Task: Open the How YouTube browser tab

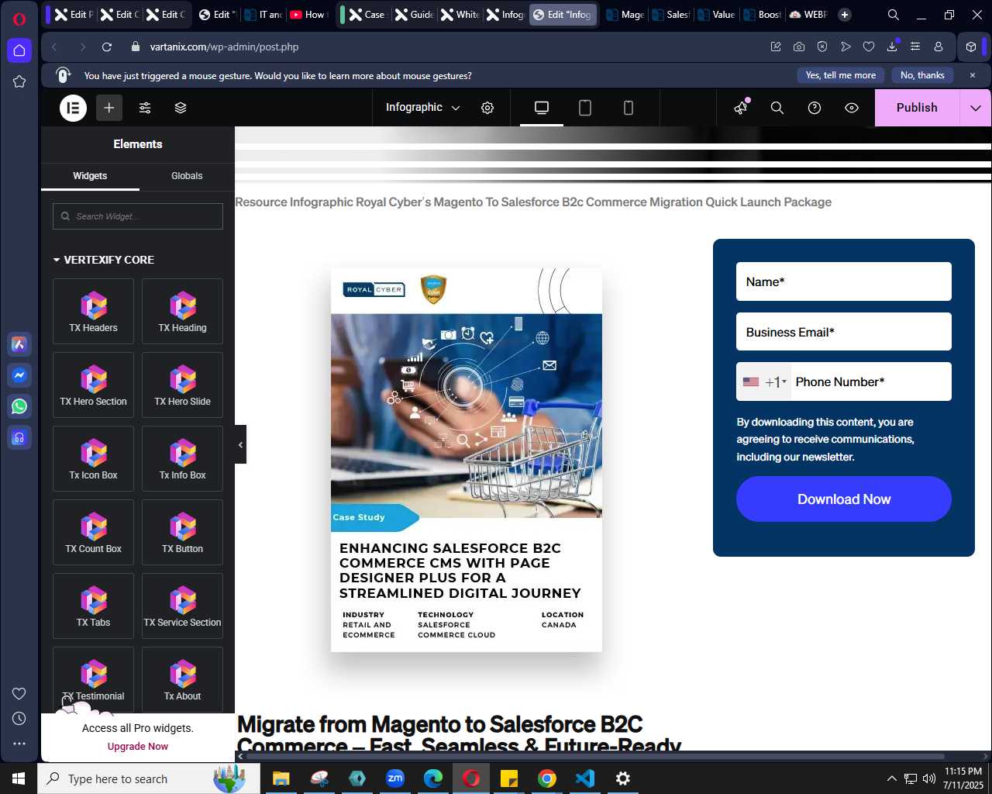Action: tap(307, 14)
